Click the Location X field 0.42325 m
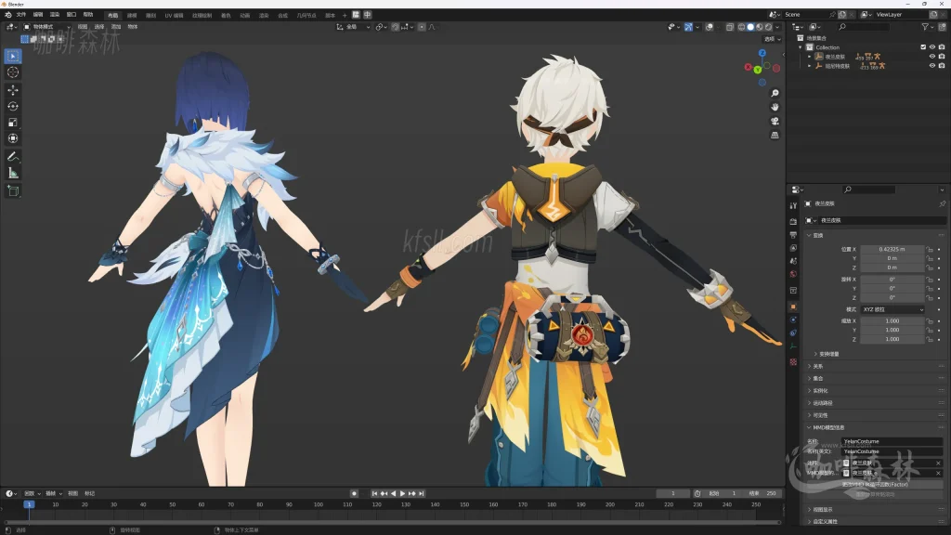 892,249
